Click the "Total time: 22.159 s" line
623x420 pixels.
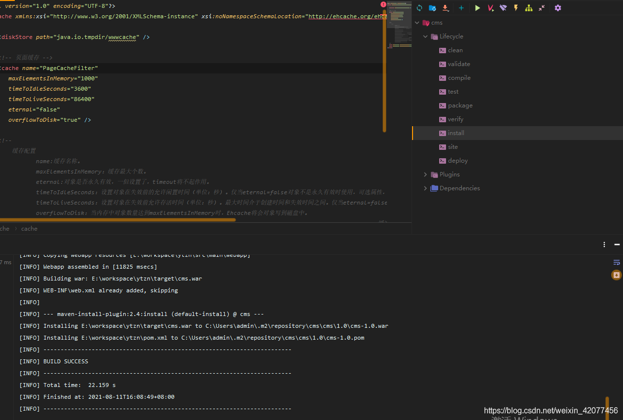(68, 385)
